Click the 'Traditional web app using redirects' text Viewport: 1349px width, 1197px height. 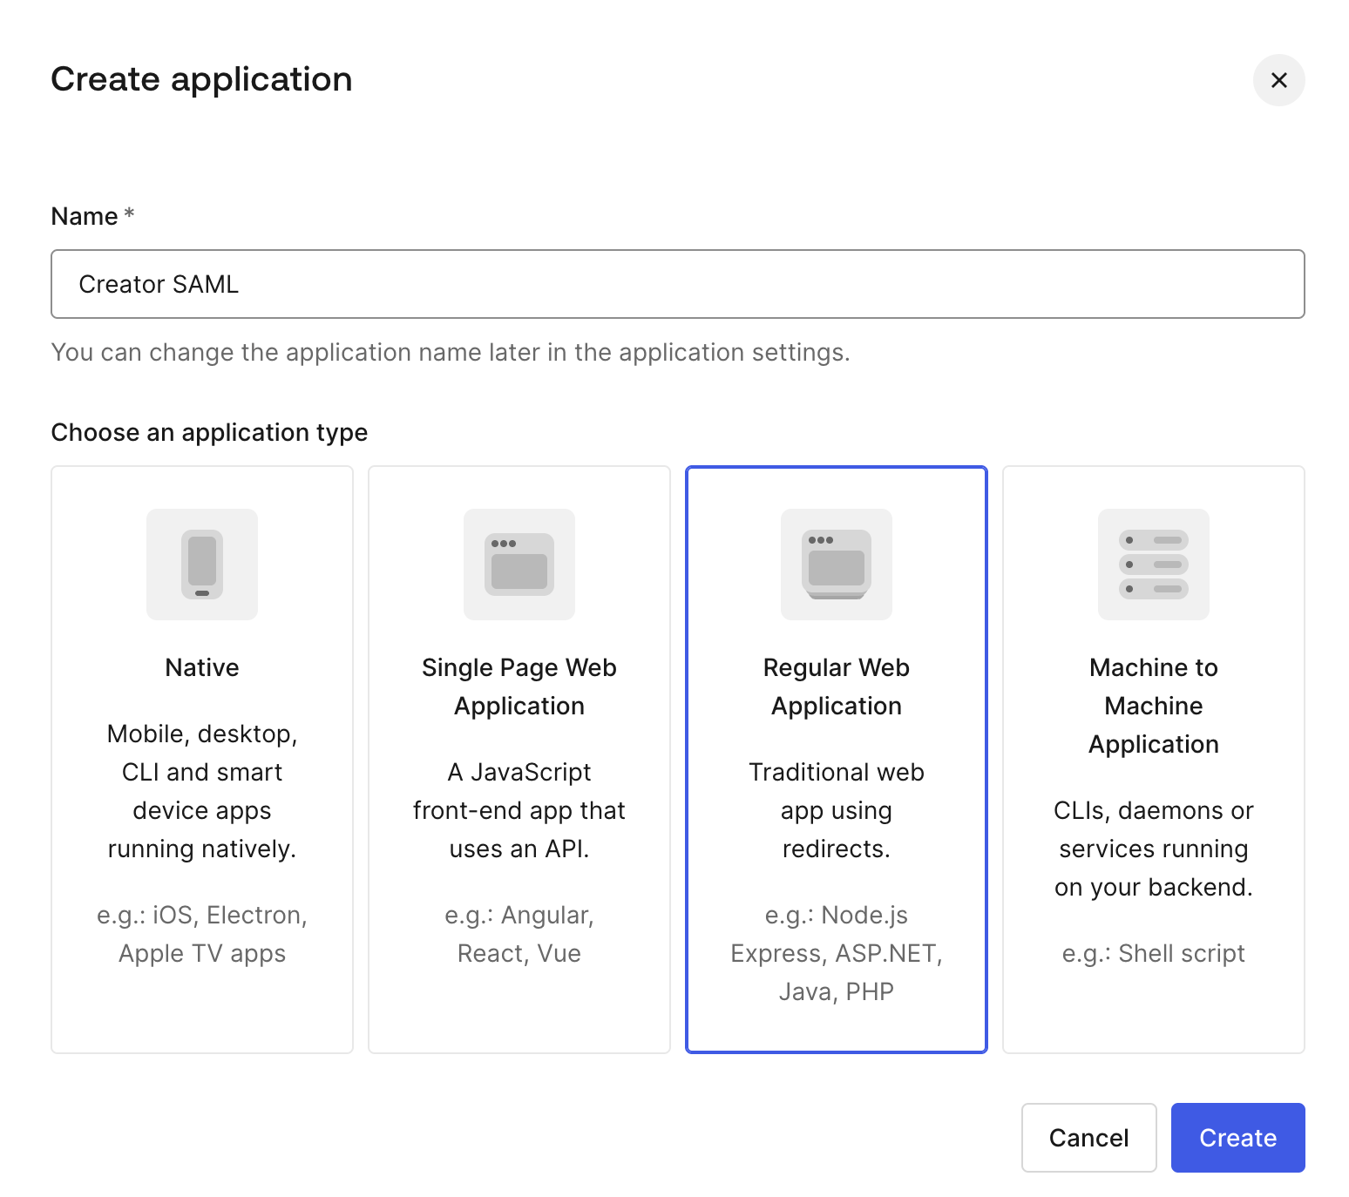pos(837,810)
